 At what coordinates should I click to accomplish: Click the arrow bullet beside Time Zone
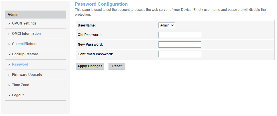[x=9, y=85]
